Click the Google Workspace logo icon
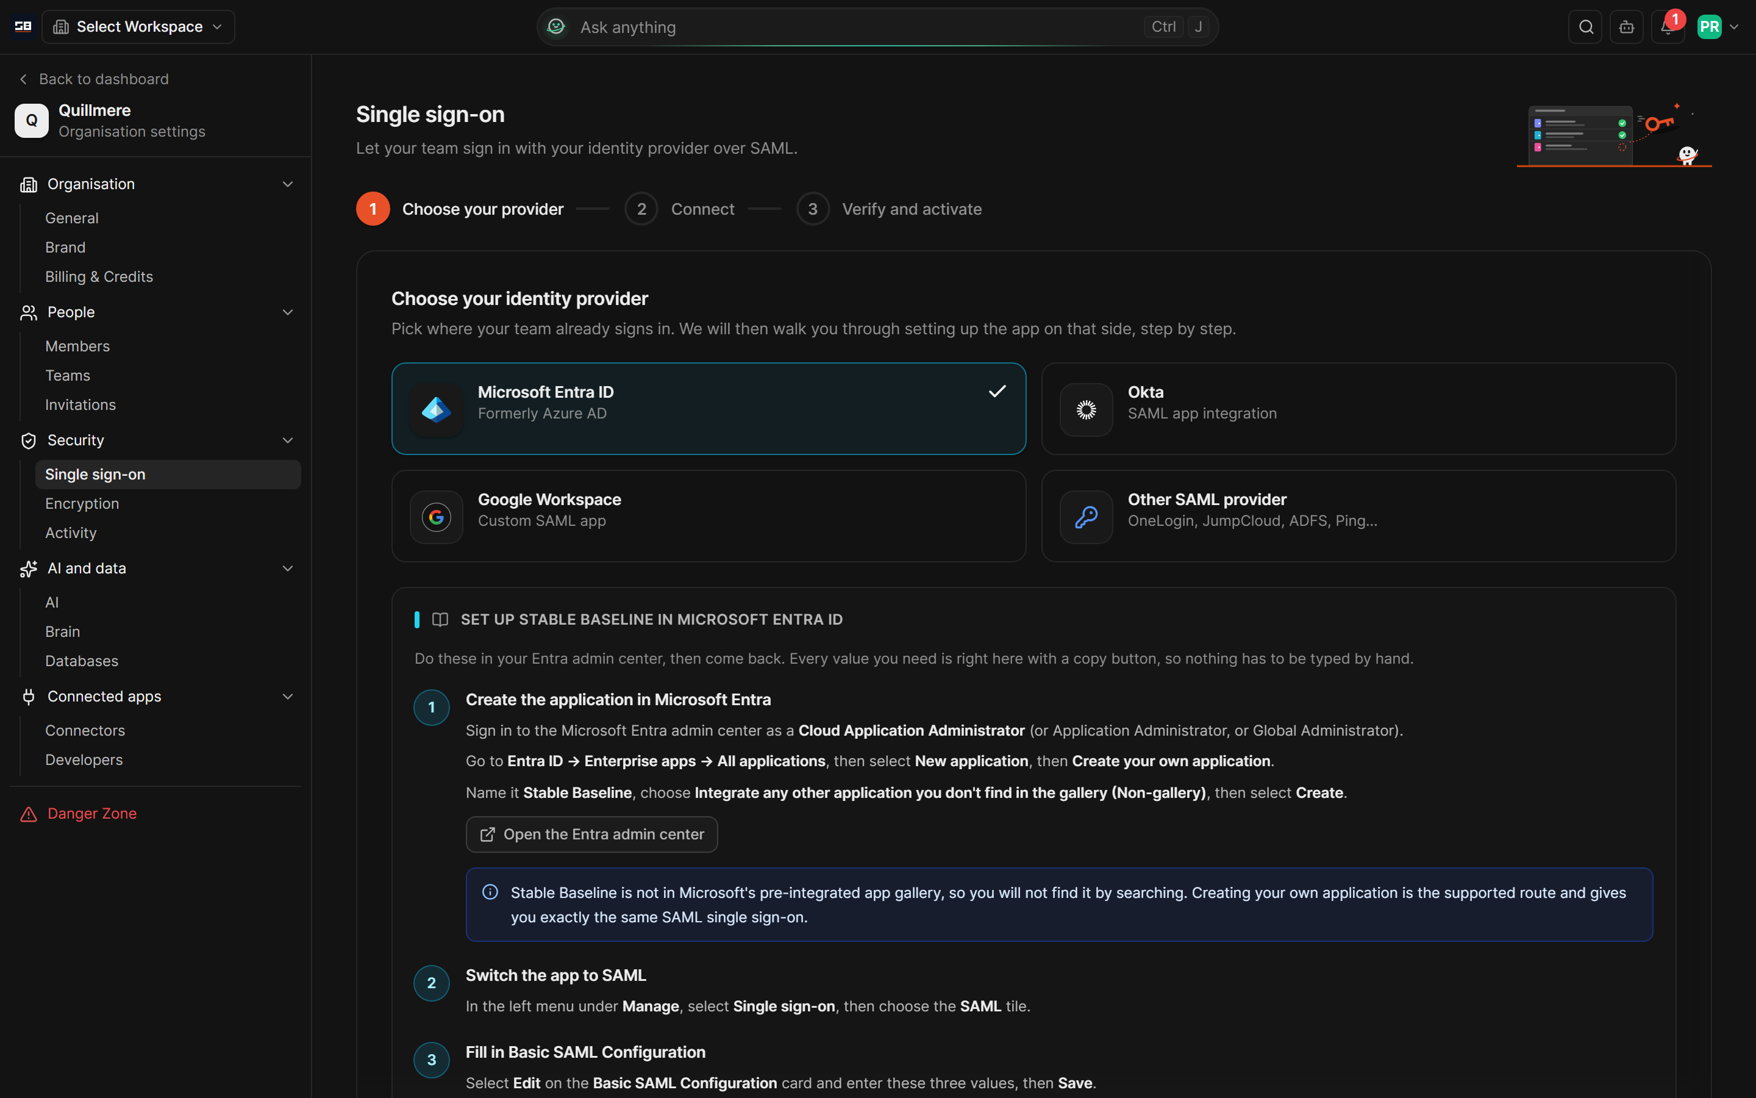1756x1098 pixels. [436, 517]
